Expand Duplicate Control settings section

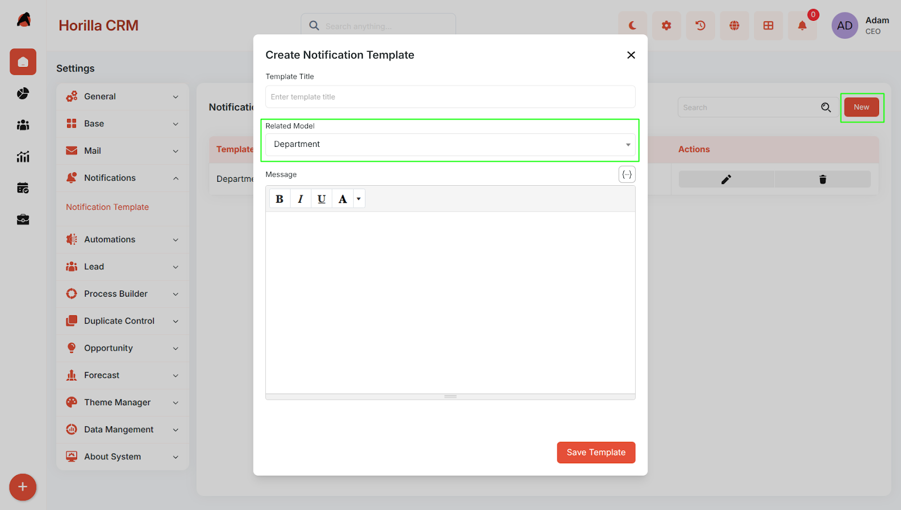[x=123, y=321]
